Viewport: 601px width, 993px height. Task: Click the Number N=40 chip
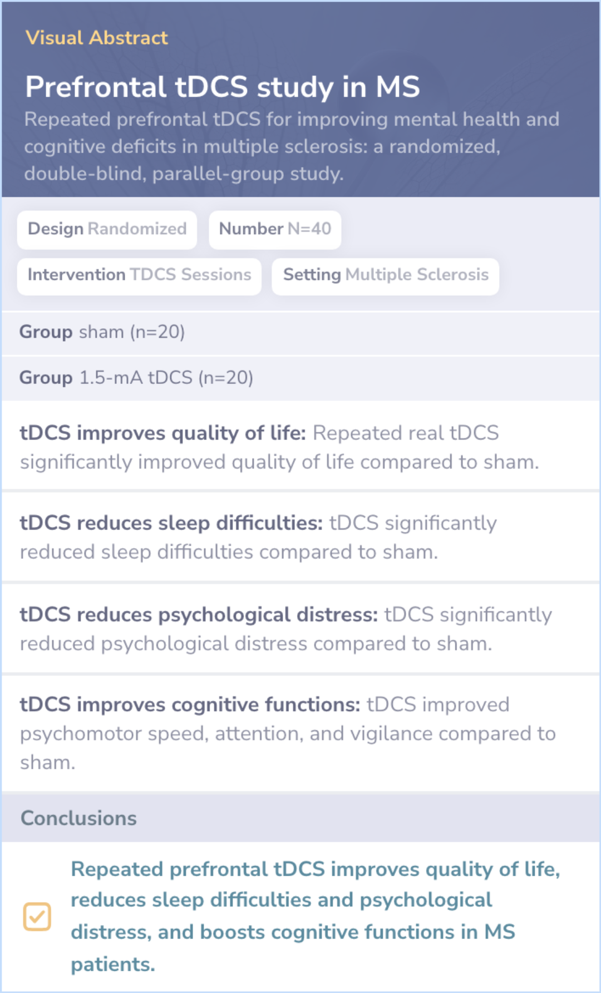tap(275, 229)
